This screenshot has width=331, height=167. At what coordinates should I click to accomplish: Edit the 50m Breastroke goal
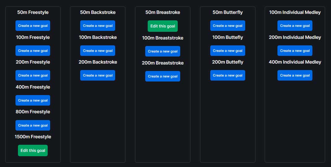(163, 26)
